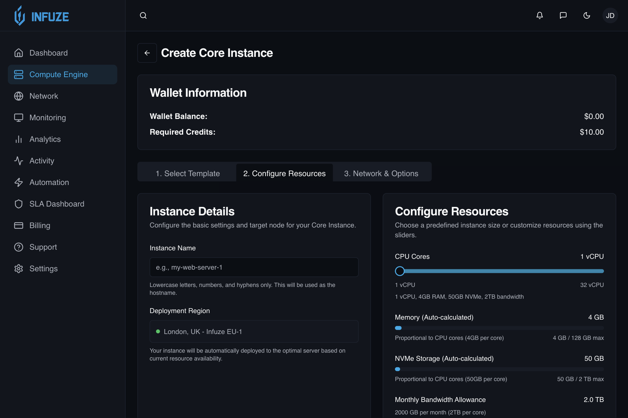Click the Network globe icon

19,96
